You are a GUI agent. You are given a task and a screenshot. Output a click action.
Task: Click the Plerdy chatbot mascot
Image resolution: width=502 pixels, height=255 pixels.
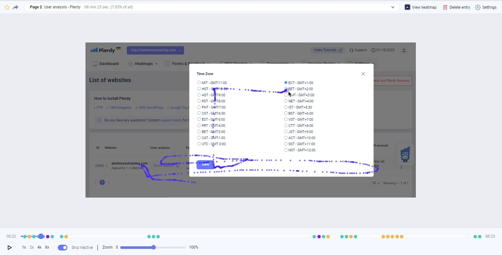(x=405, y=155)
